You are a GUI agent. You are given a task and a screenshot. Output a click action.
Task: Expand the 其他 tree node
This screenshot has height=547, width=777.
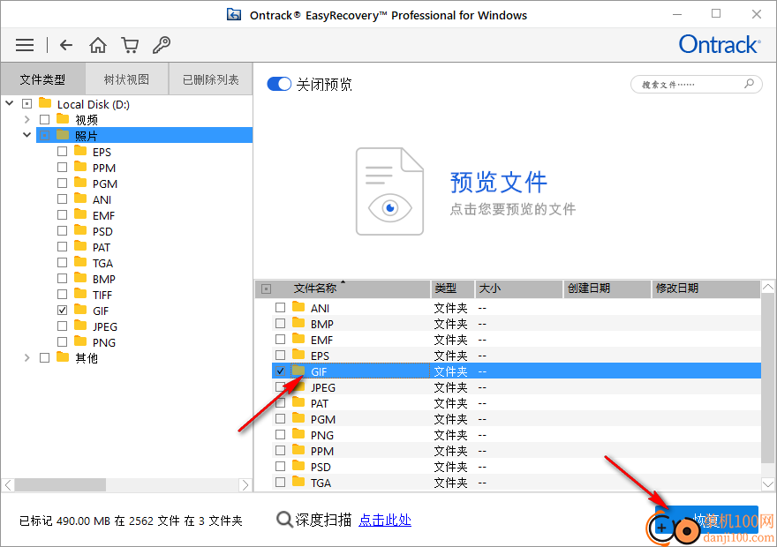click(x=27, y=357)
